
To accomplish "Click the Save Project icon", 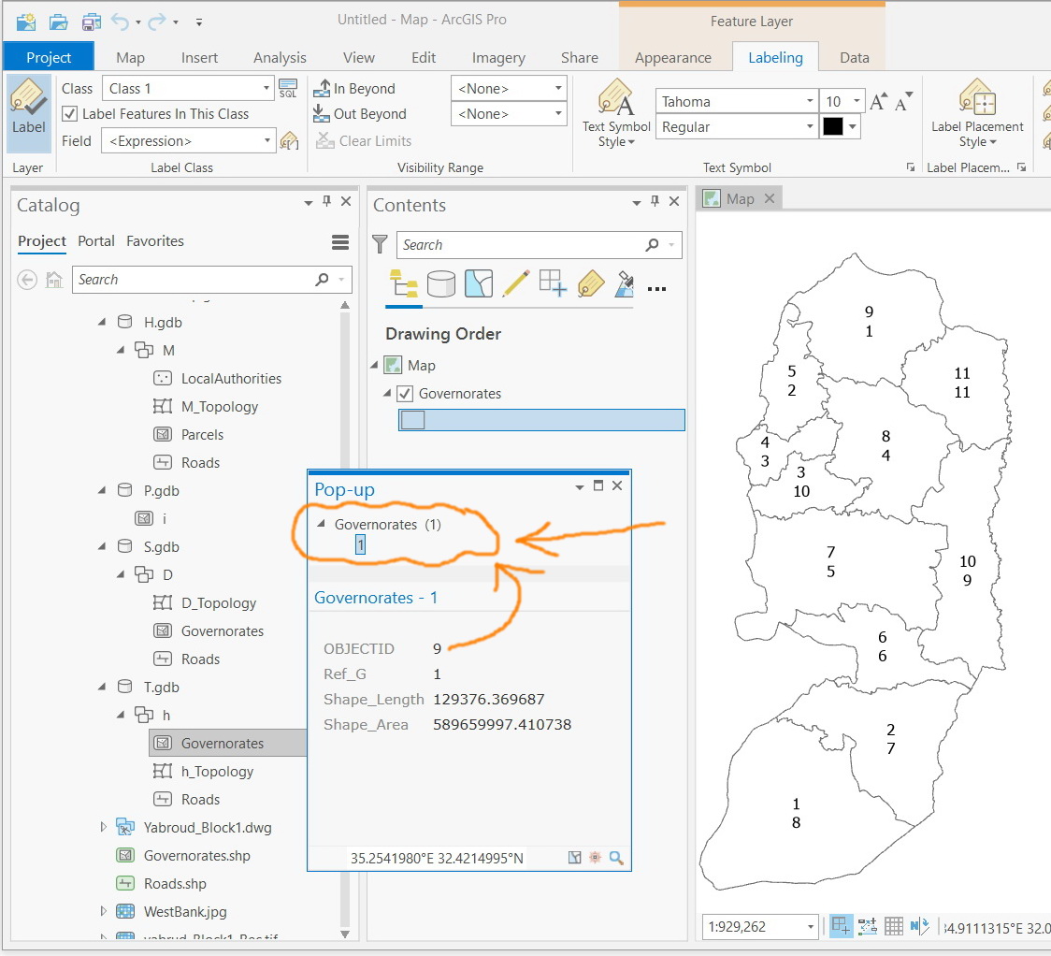I will point(91,22).
